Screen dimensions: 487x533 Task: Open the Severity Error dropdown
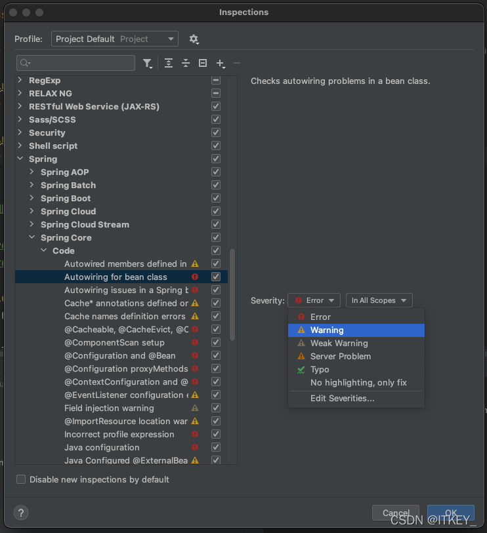[314, 300]
